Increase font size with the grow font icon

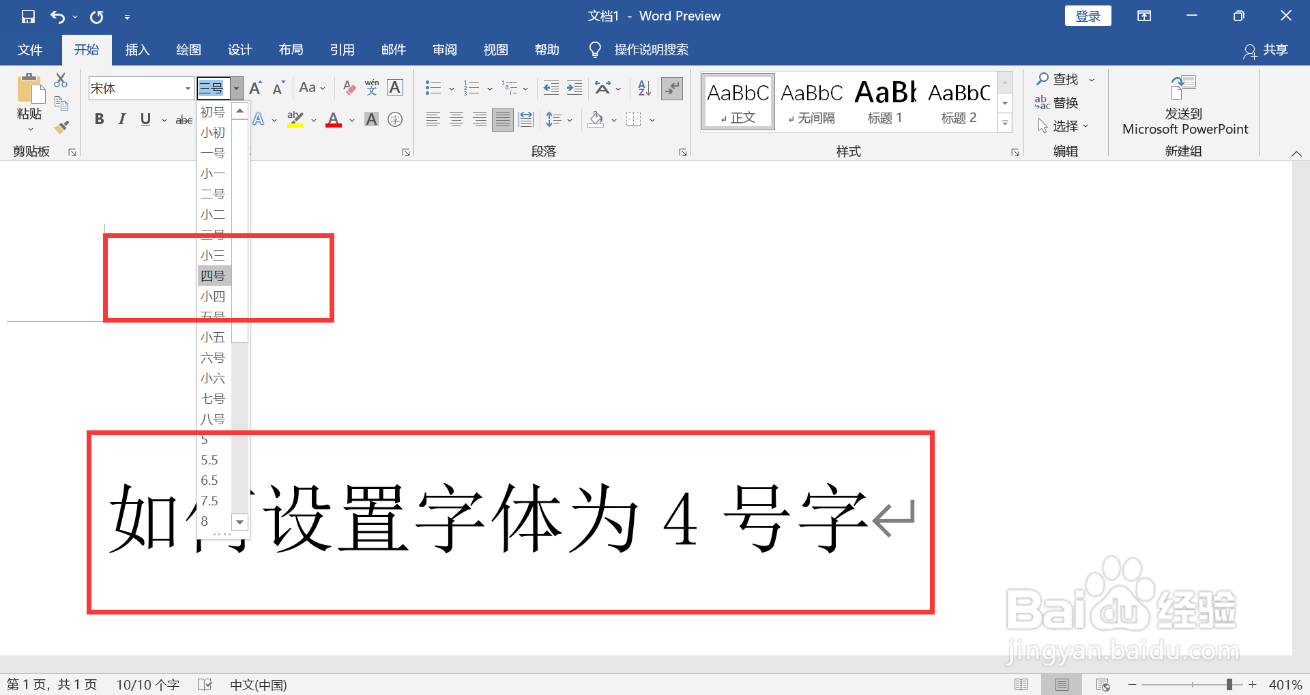[256, 88]
